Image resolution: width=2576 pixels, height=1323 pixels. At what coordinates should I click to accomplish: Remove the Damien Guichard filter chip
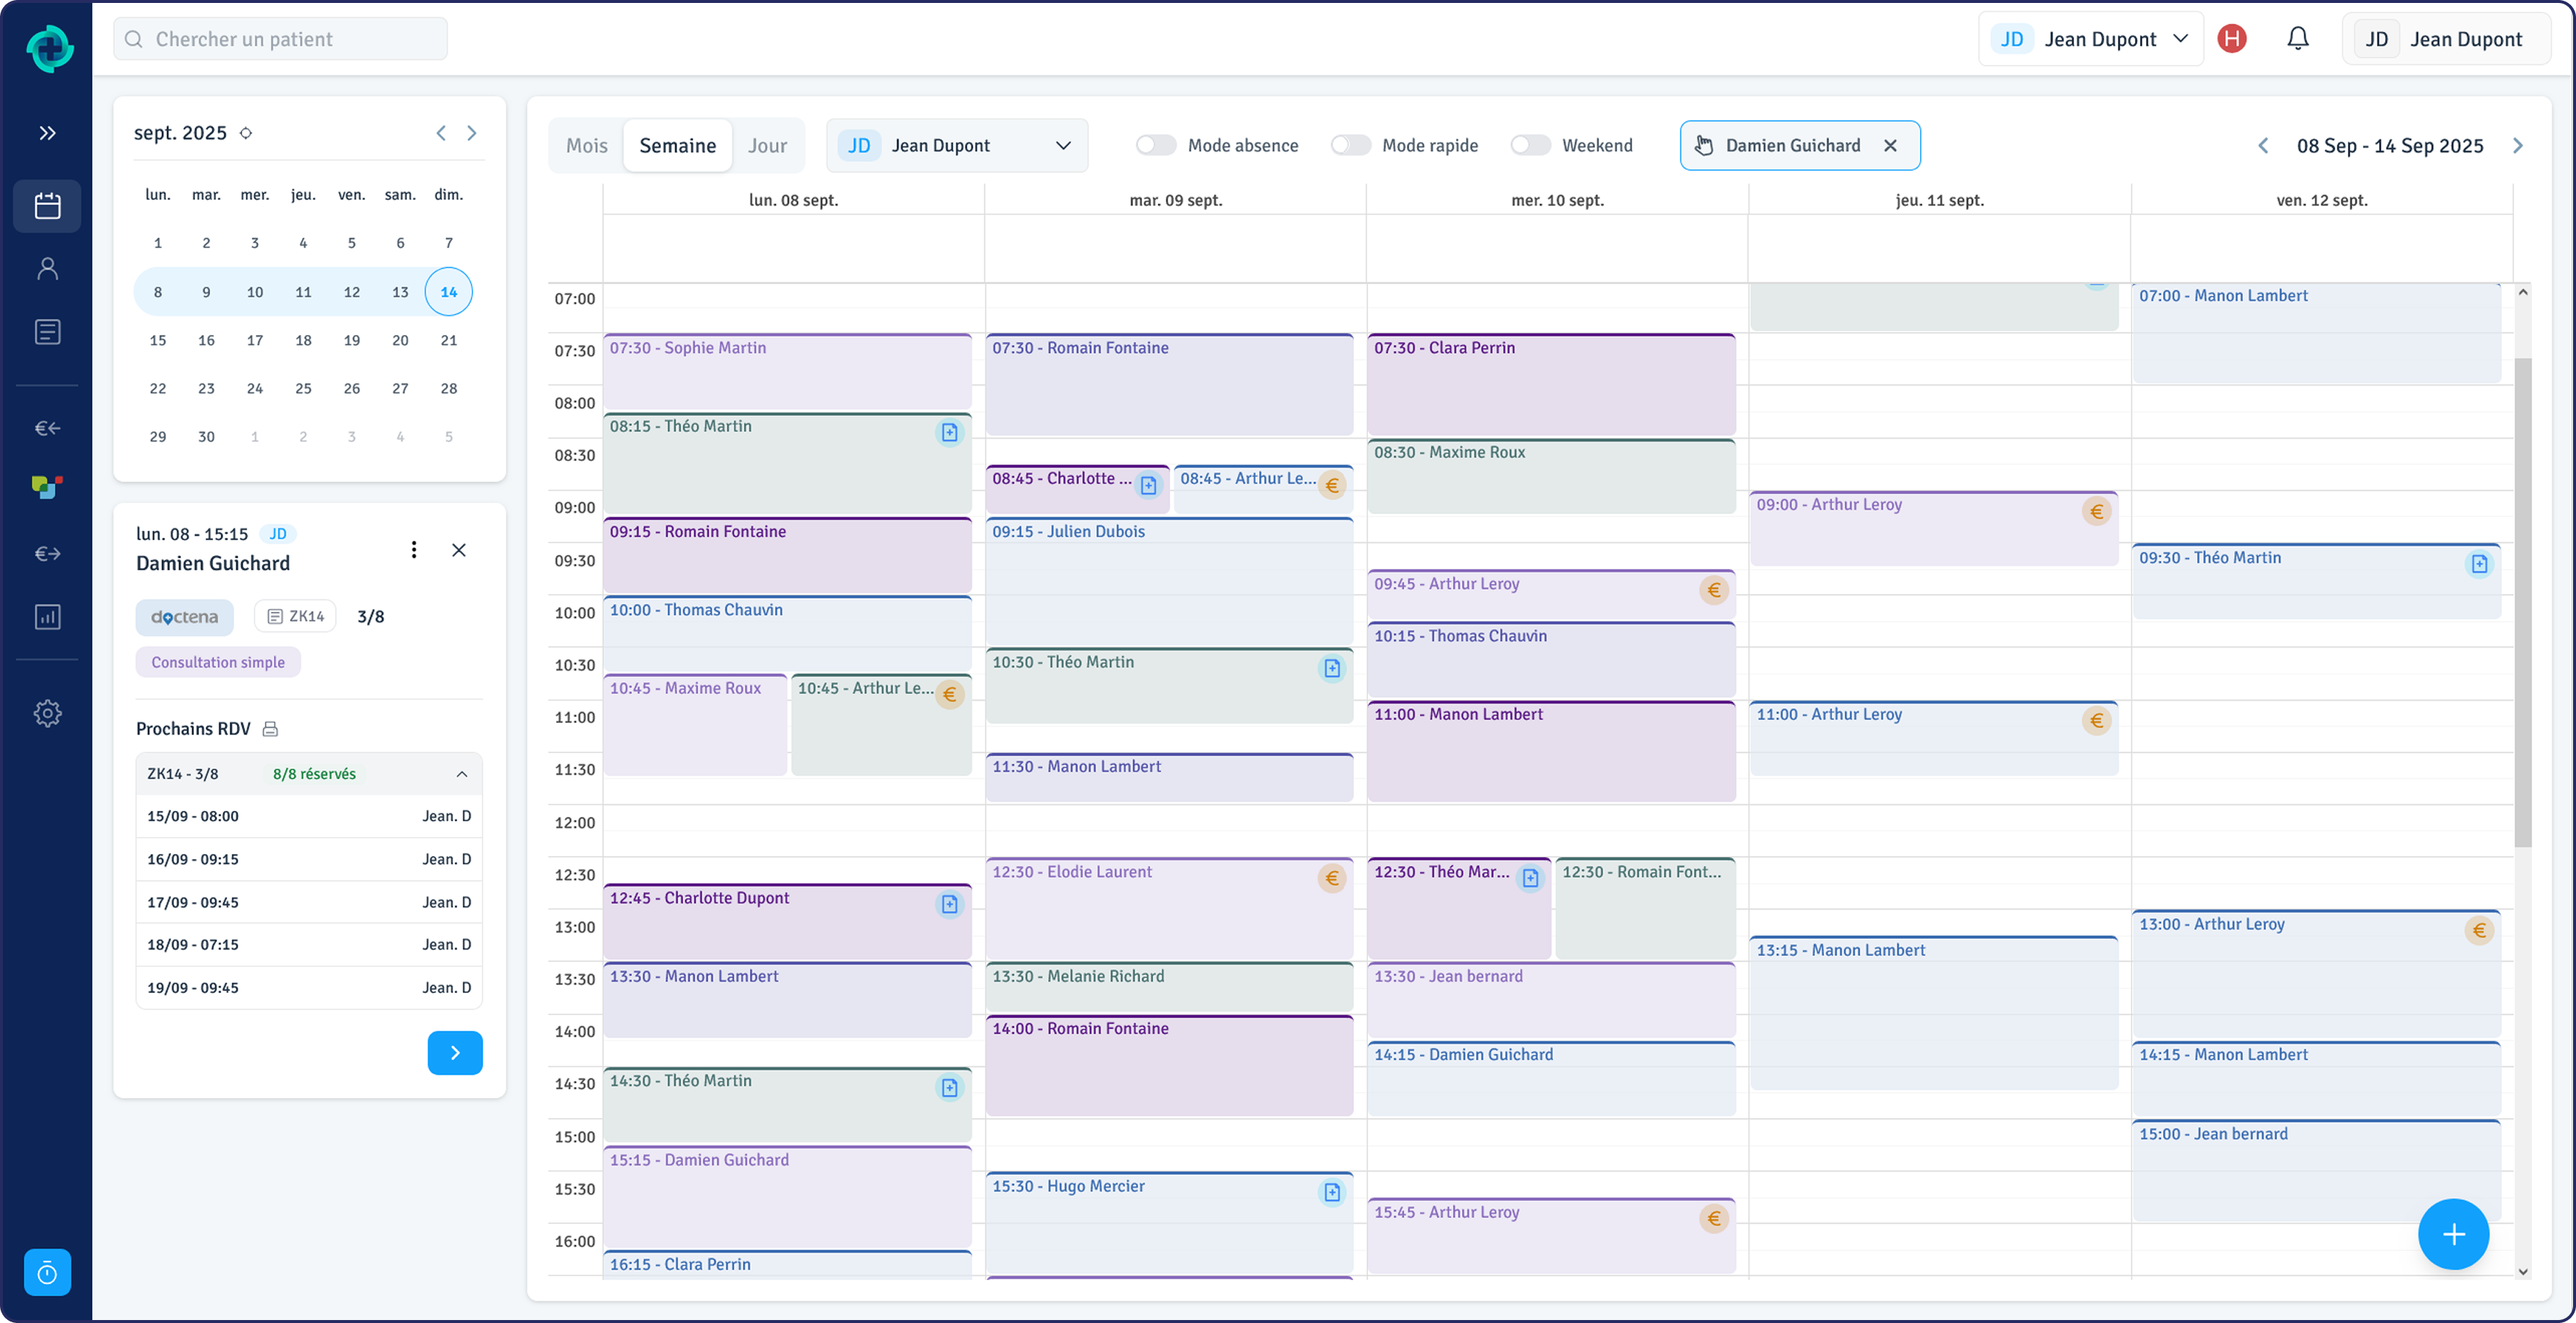pyautogui.click(x=1890, y=145)
